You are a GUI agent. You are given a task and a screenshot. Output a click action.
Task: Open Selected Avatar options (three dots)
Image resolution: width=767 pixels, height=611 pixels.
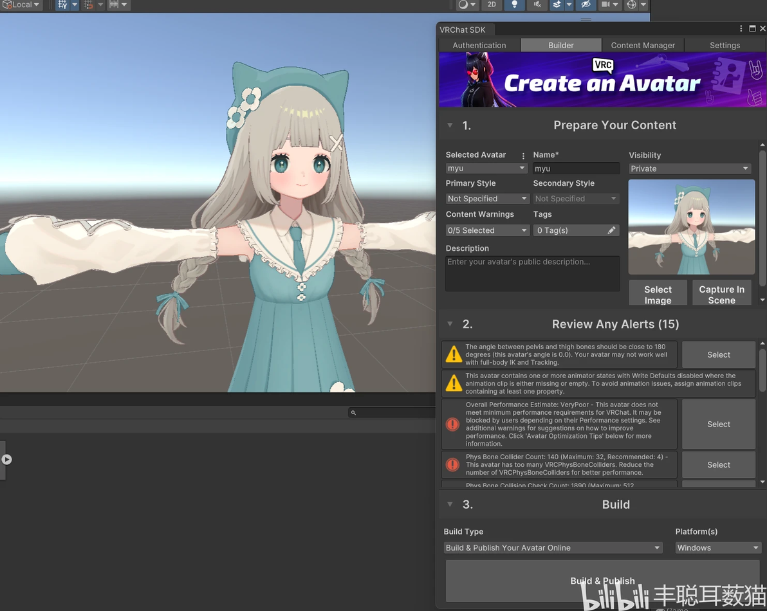[523, 156]
